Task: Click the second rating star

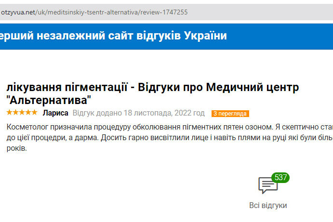Action: click(x=16, y=113)
